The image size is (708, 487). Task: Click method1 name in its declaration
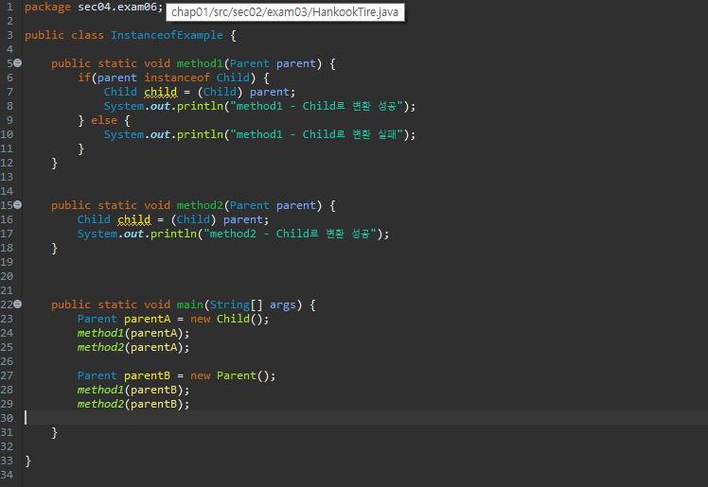(200, 63)
